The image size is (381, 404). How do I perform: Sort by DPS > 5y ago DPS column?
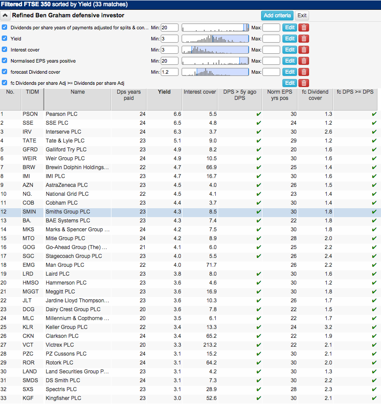pos(240,99)
